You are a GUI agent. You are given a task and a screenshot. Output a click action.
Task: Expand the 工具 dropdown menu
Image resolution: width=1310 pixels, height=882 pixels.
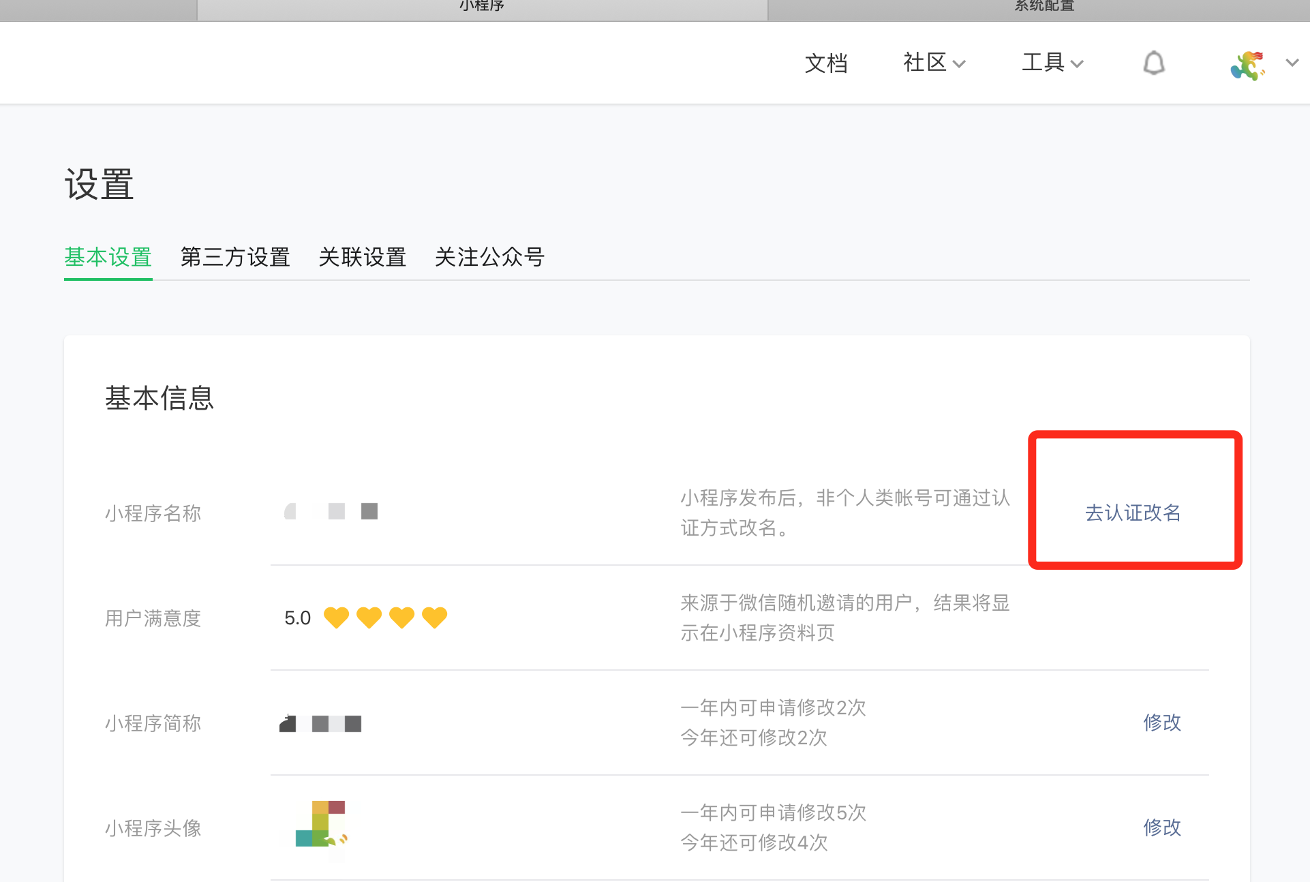point(1052,63)
